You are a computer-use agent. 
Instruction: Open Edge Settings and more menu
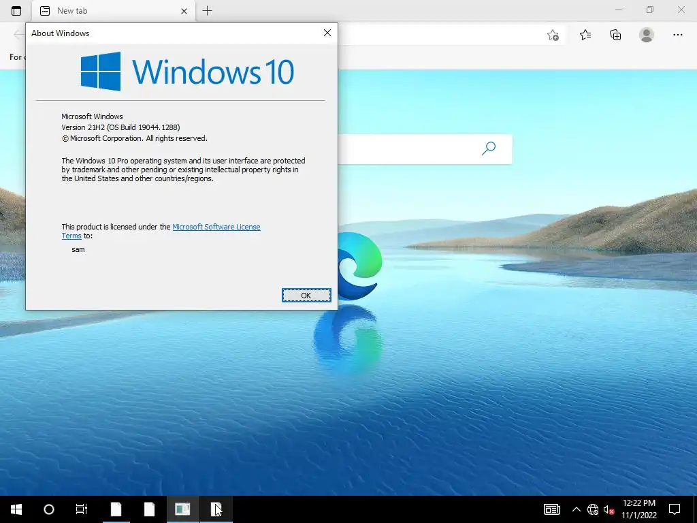(677, 35)
